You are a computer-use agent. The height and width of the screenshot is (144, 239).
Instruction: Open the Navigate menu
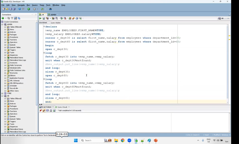[21, 5]
